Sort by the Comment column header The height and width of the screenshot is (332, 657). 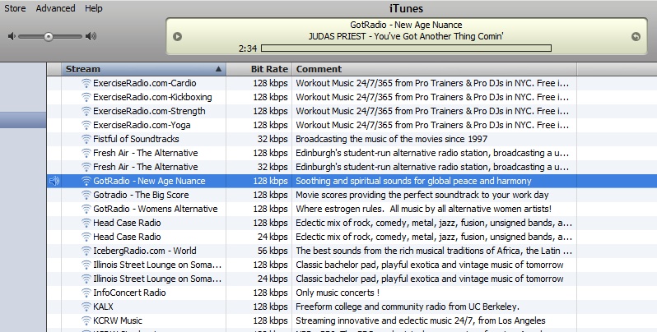435,69
